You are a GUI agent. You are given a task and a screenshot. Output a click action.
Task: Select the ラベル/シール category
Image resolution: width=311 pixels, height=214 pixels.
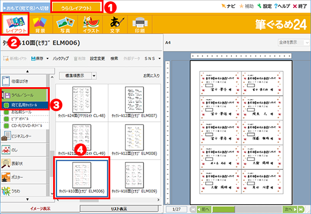[24, 95]
